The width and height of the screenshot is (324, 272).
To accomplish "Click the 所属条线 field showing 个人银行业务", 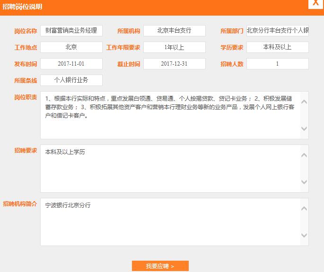I will pyautogui.click(x=71, y=80).
